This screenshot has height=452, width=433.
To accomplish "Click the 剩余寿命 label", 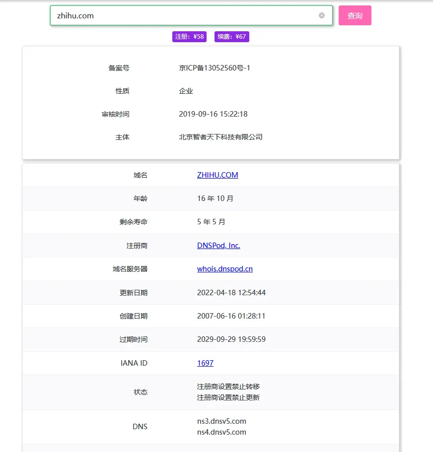I will [x=133, y=222].
